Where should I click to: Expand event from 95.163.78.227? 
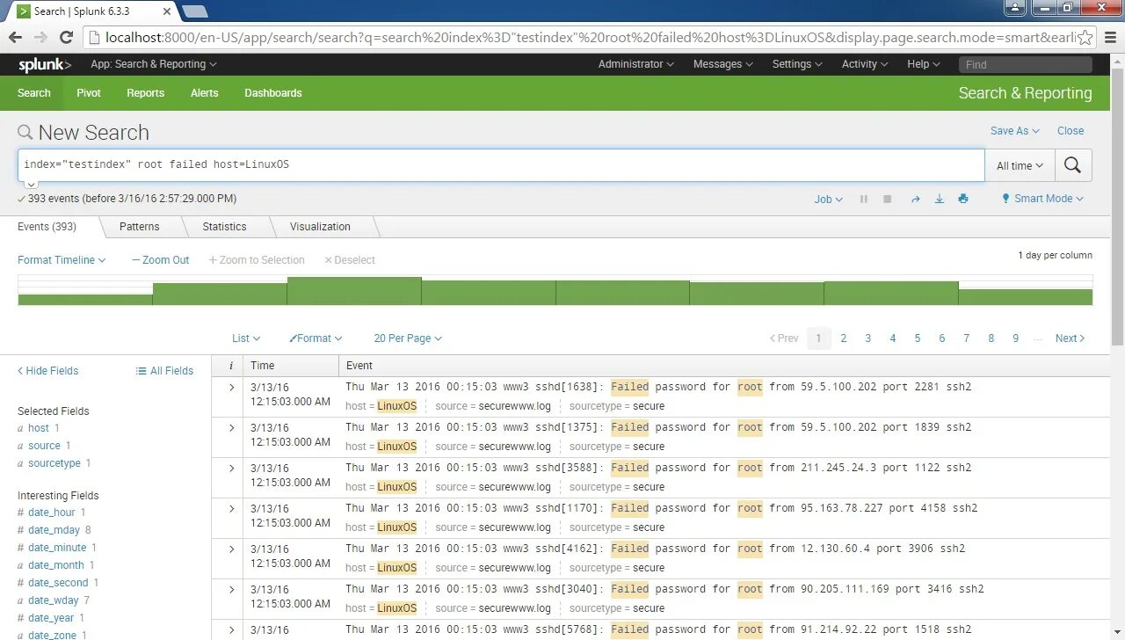tap(232, 508)
